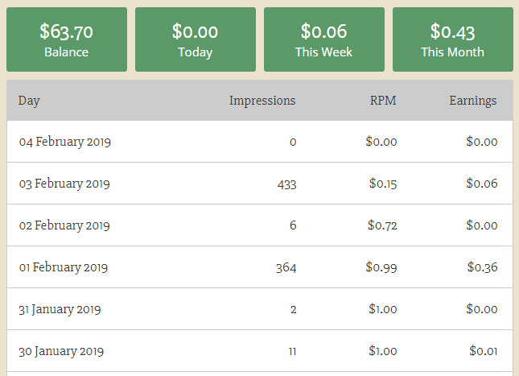Click the RPM column header

pyautogui.click(x=383, y=101)
